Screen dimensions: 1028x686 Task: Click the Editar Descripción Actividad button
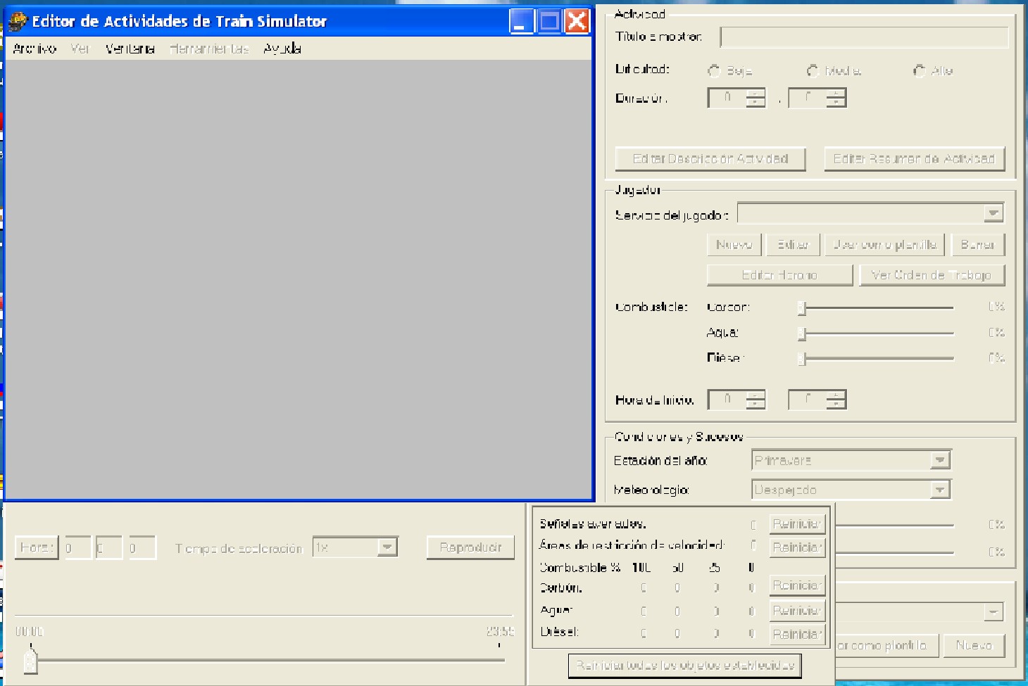pyautogui.click(x=710, y=159)
